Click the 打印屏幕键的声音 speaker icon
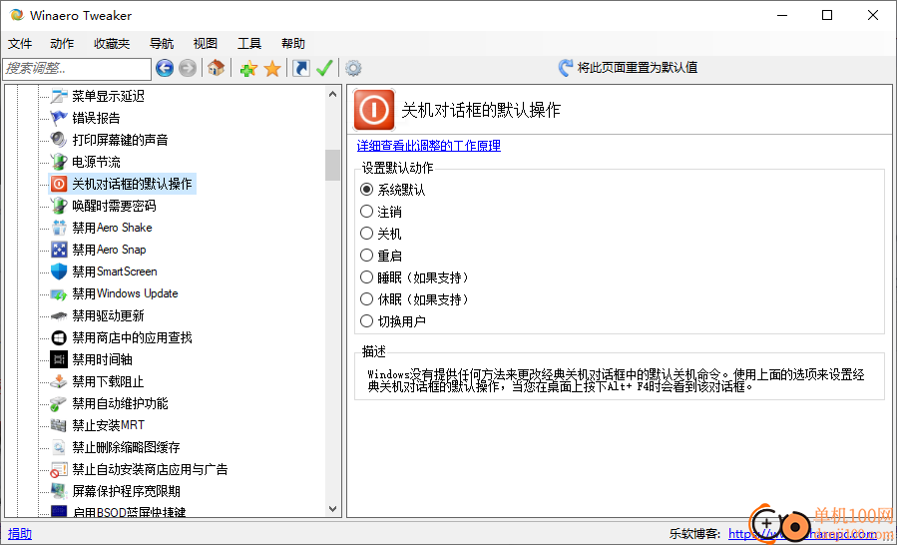 pyautogui.click(x=59, y=140)
